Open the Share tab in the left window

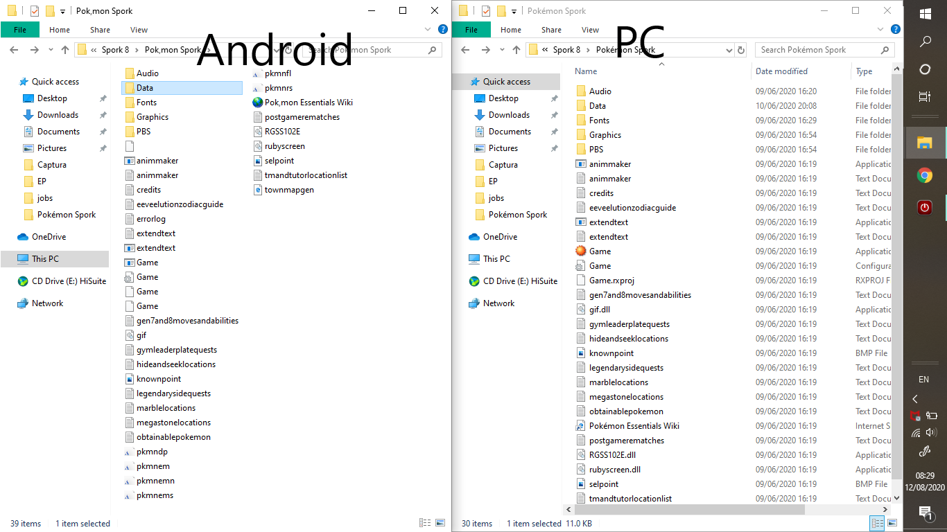click(100, 30)
